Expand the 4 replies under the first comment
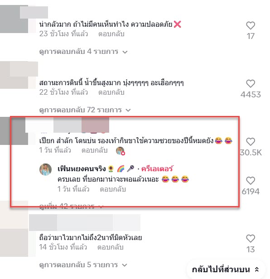The width and height of the screenshot is (270, 279). [83, 52]
